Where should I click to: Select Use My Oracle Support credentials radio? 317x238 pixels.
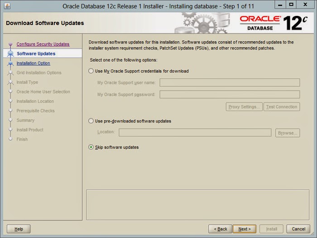point(91,71)
